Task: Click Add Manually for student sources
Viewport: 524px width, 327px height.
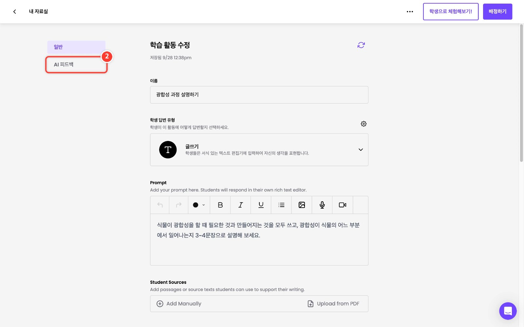Action: pos(179,304)
